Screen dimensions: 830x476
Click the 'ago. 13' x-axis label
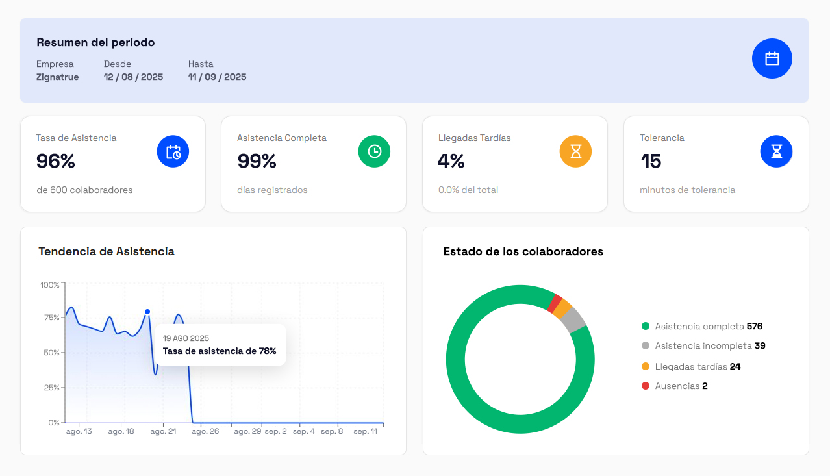coord(79,431)
